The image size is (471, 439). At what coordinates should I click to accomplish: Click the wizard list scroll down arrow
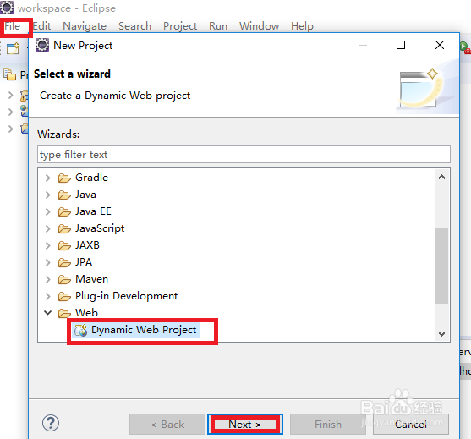point(441,334)
